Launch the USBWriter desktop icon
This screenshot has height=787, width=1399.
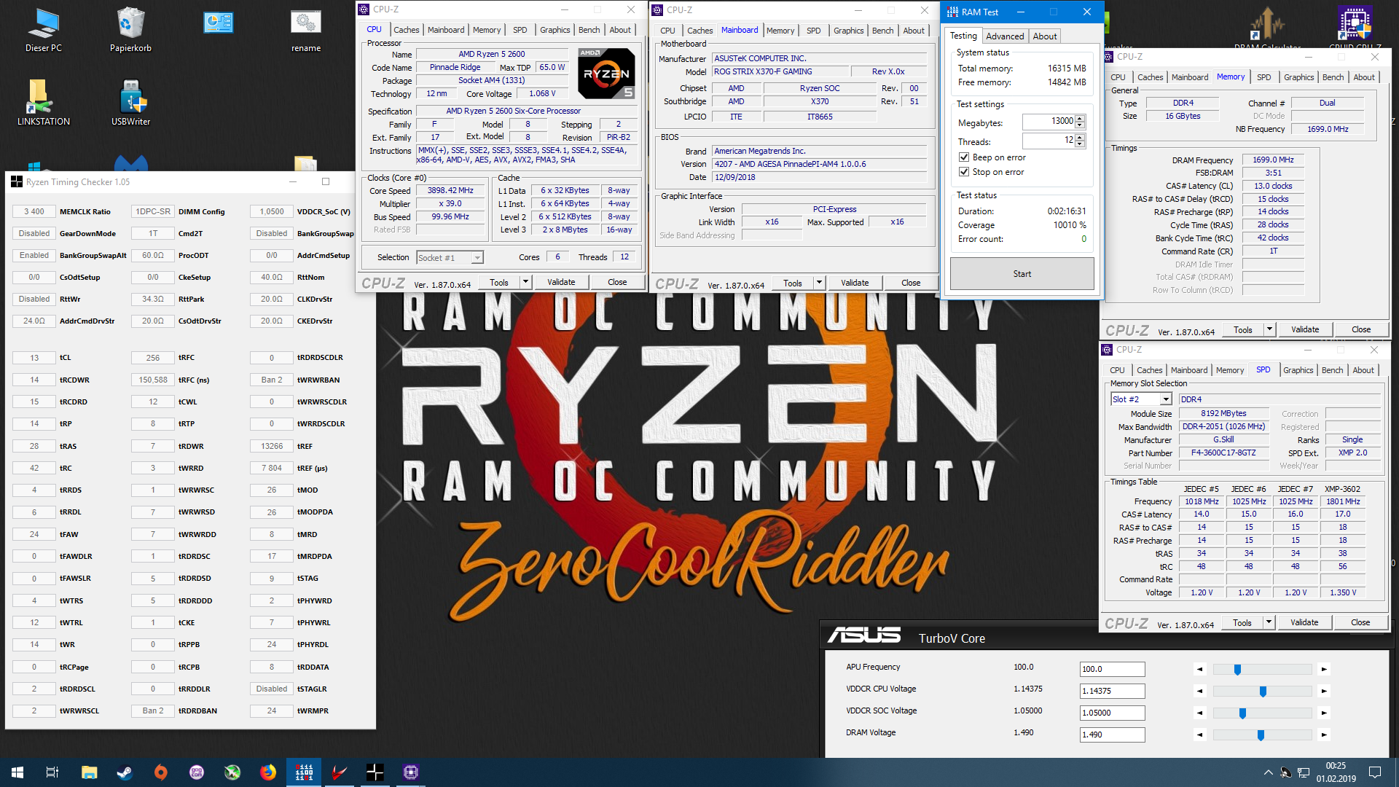[x=131, y=103]
